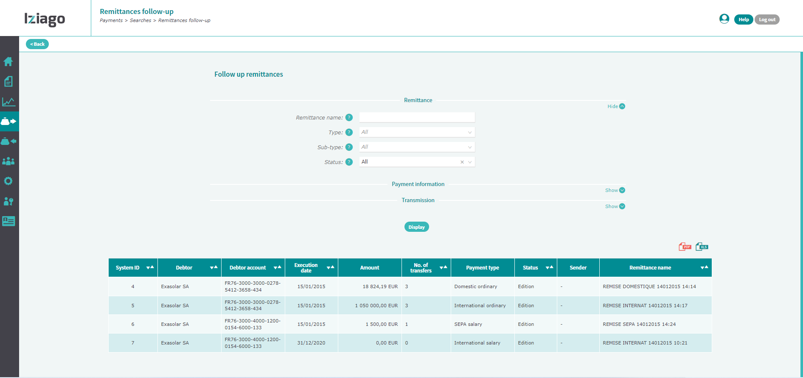
Task: Show help for Type field
Action: click(x=349, y=132)
